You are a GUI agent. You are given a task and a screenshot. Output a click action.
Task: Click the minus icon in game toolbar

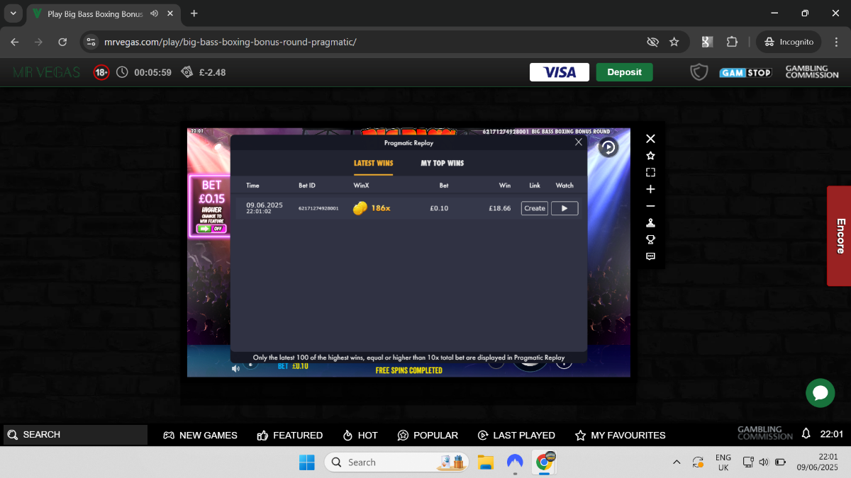[650, 206]
